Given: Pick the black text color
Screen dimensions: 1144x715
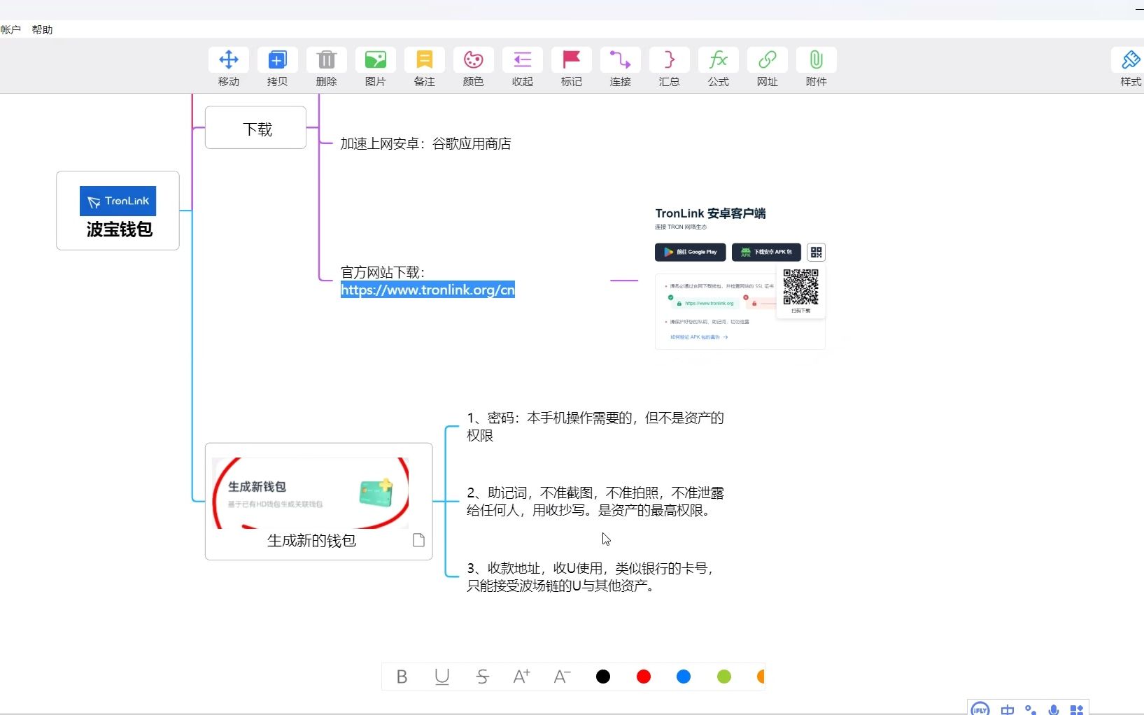Looking at the screenshot, I should point(603,677).
